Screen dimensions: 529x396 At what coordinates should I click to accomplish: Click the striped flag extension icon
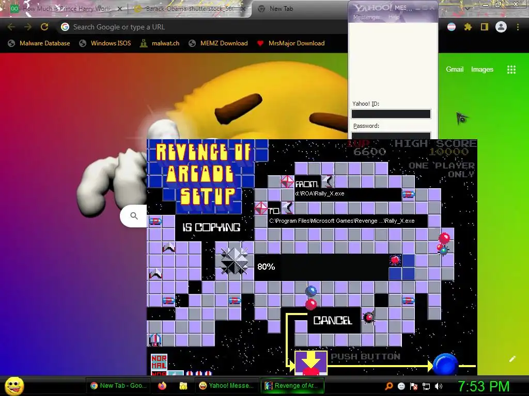pos(451,27)
